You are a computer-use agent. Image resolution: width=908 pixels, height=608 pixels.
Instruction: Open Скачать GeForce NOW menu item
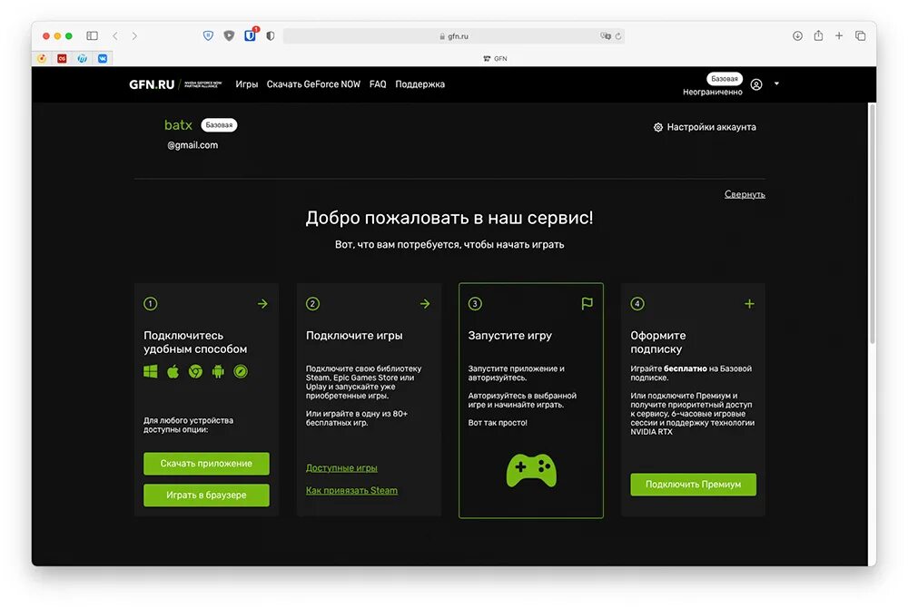point(313,84)
